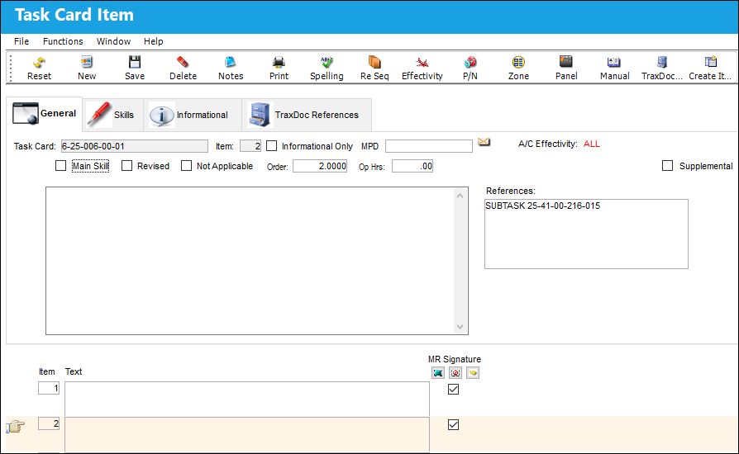Click the red ALL effectivity value
739x454 pixels.
(x=592, y=144)
